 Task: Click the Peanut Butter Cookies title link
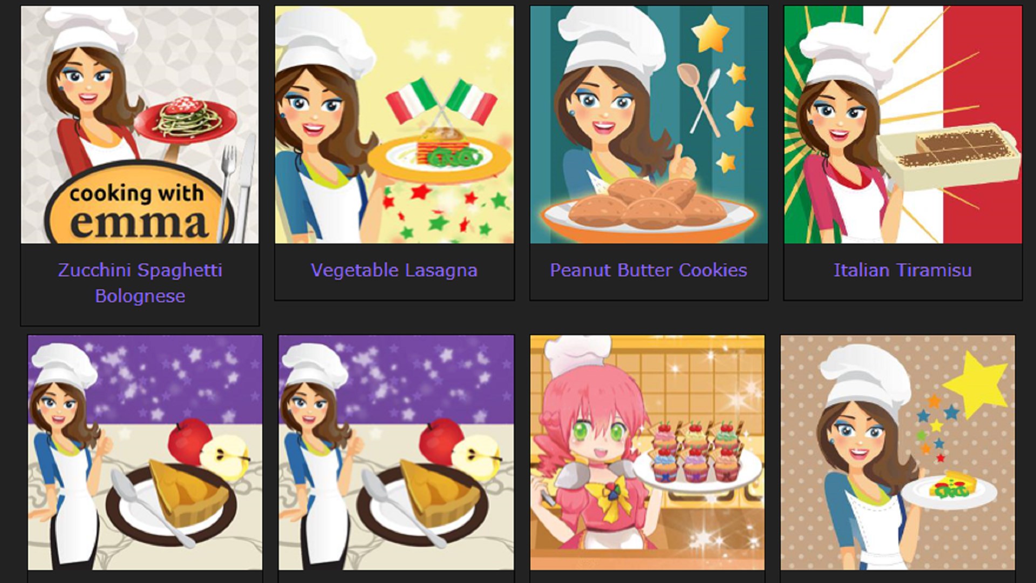pos(649,270)
